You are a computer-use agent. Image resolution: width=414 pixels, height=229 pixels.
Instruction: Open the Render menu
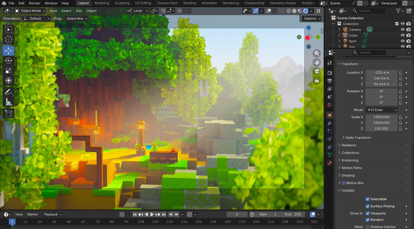[34, 3]
